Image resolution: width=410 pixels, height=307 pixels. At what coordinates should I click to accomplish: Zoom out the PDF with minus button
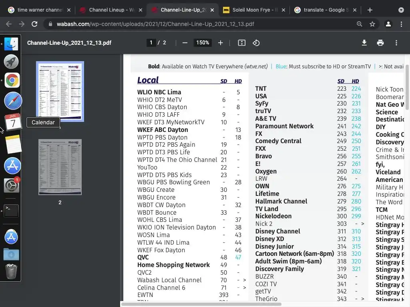(x=185, y=43)
